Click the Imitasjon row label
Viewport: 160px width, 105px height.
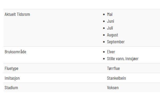(x=12, y=78)
